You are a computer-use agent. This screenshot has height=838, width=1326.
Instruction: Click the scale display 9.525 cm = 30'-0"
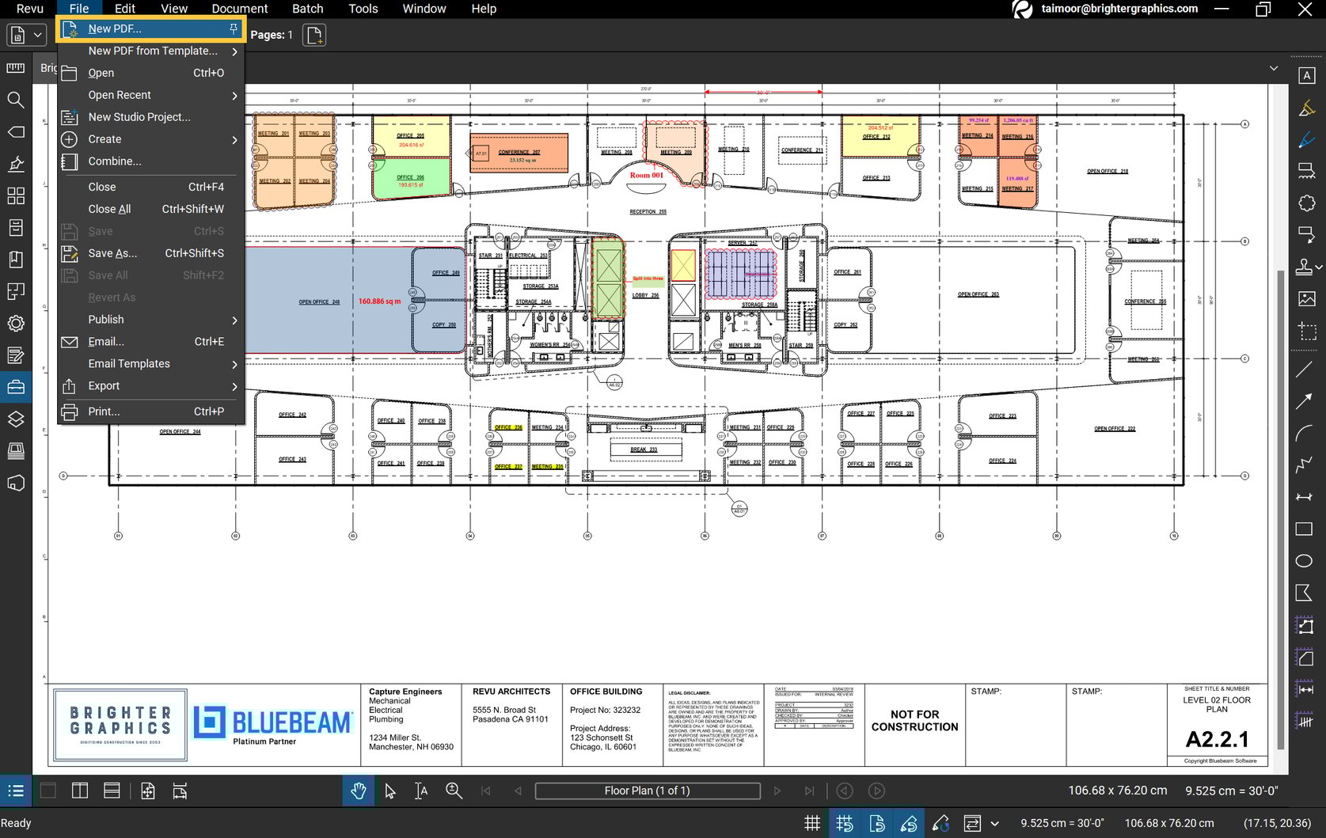coord(1232,791)
